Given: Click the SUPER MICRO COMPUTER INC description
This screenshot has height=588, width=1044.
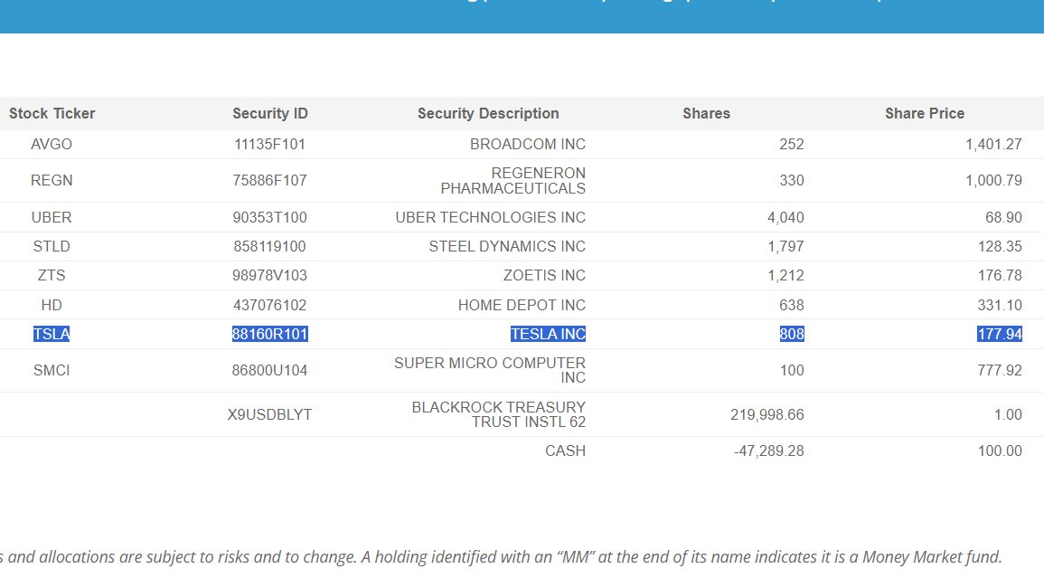Looking at the screenshot, I should click(489, 370).
